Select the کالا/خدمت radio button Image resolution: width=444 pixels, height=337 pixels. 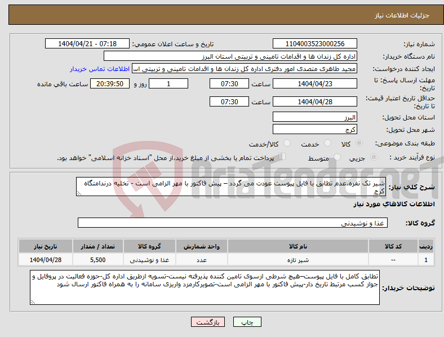287,143
